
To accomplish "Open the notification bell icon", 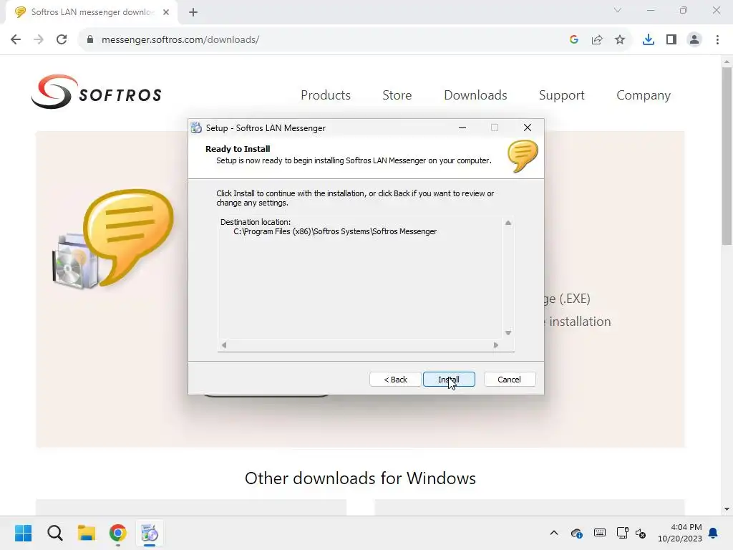I will click(714, 533).
